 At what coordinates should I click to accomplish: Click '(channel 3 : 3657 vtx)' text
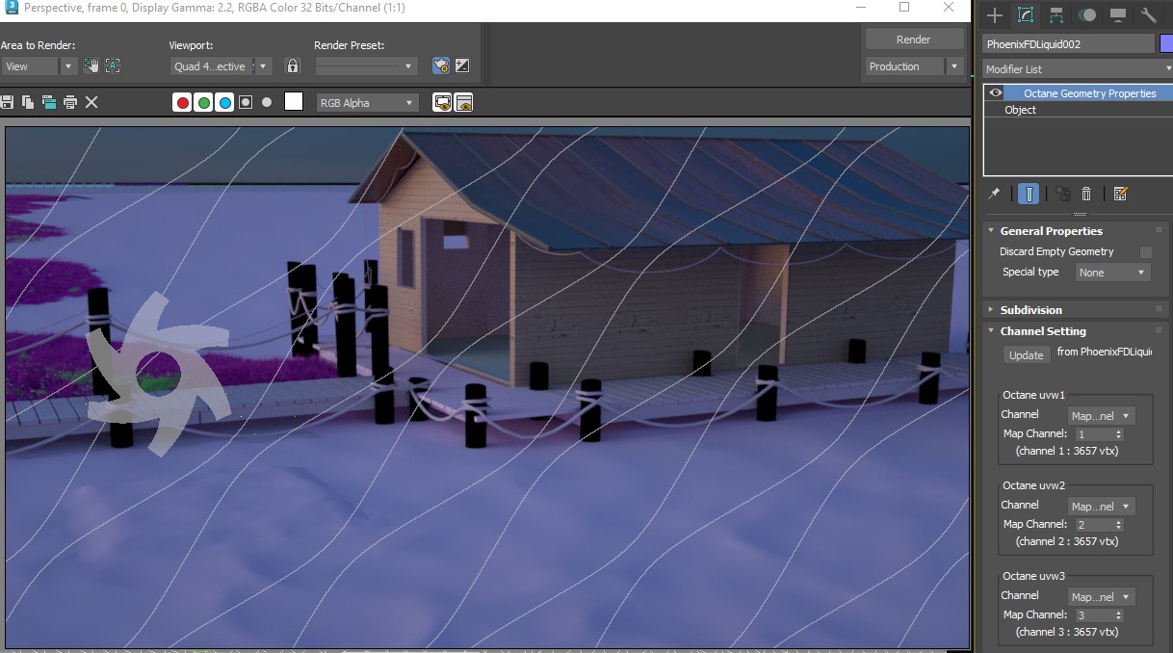point(1067,632)
